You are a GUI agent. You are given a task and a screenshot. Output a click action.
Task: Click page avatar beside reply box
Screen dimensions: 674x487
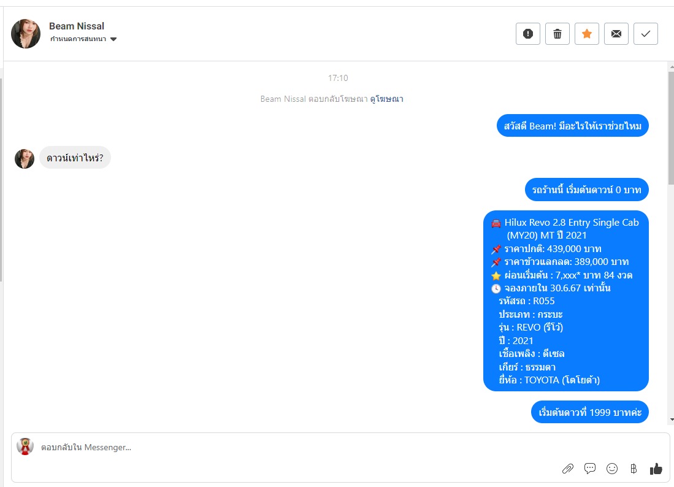(x=25, y=447)
